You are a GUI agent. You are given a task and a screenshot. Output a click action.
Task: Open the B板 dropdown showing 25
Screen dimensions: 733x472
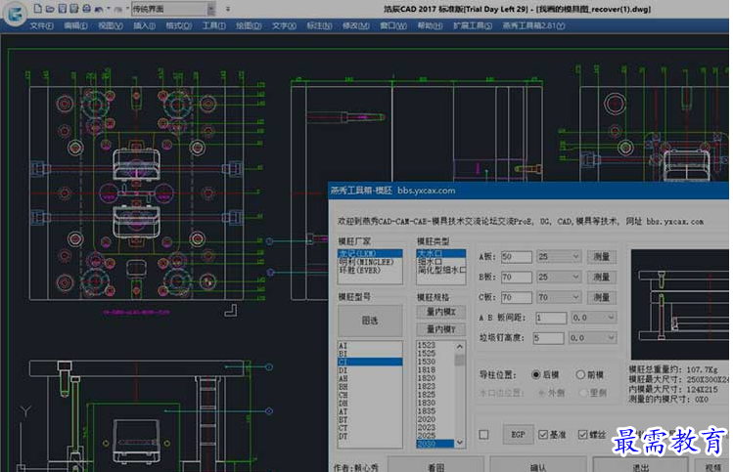click(x=558, y=278)
